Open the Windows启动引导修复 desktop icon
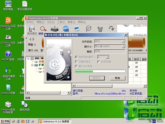Screen dimensions: 165x124 click(x=8, y=107)
